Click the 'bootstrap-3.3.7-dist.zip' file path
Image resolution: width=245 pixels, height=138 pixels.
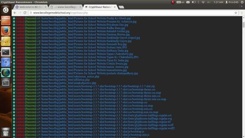point(98,86)
